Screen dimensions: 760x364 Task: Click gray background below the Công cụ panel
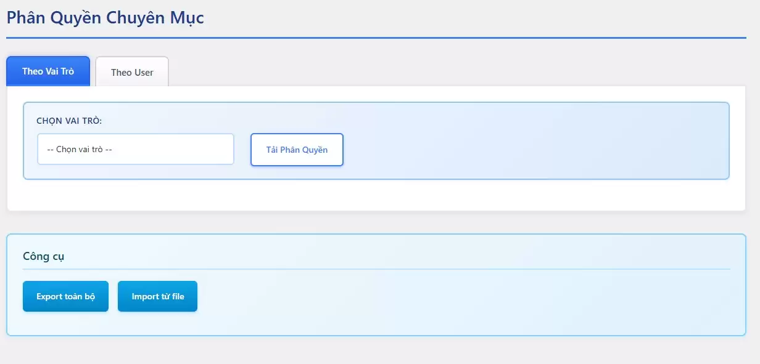pos(376,350)
